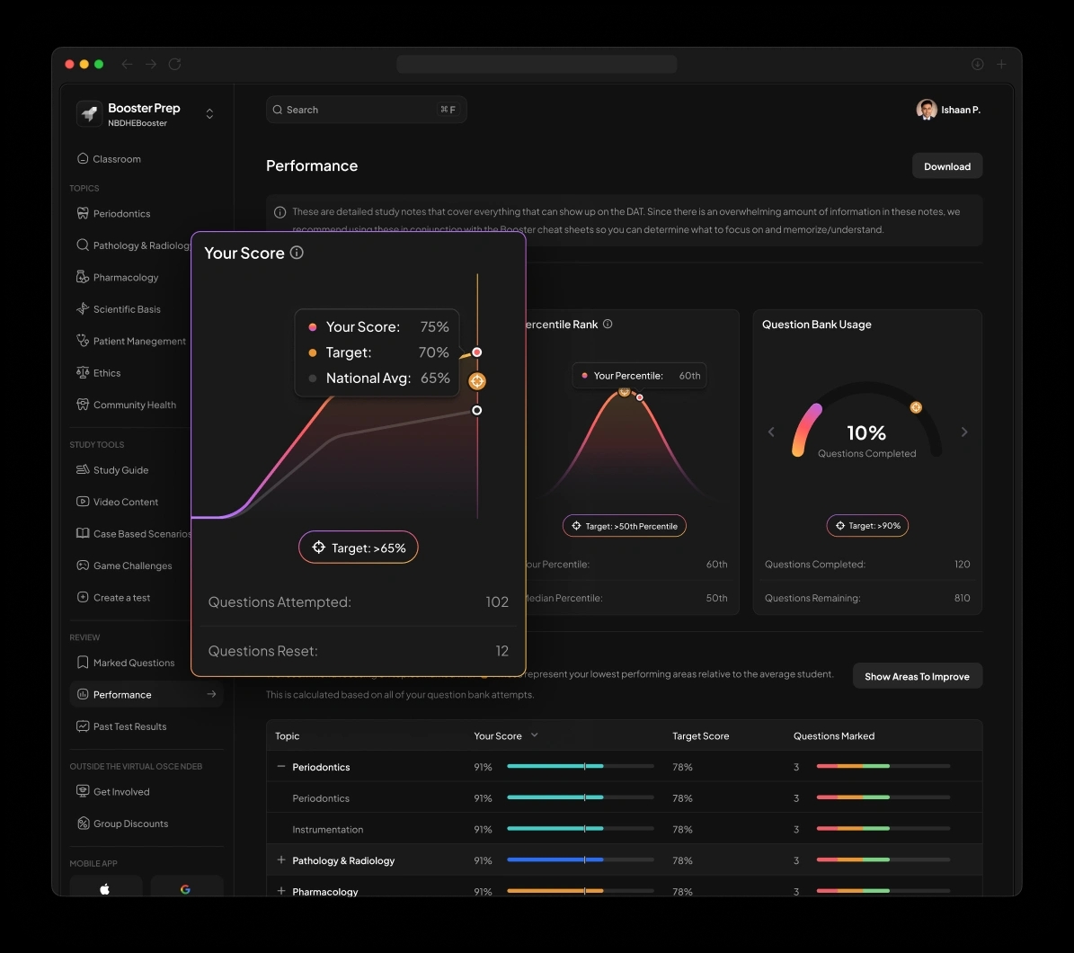
Task: Click the Group Discounts percent icon
Action: coord(83,824)
